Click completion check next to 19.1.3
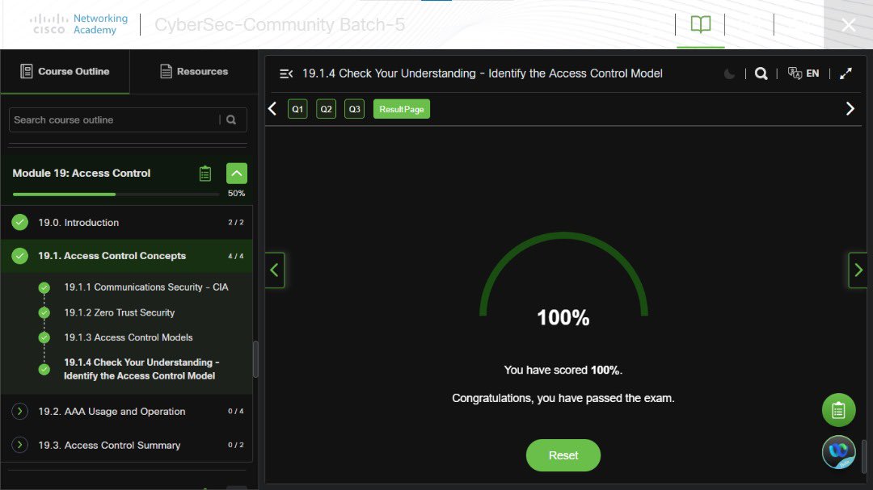Viewport: 873px width, 490px height. click(44, 337)
